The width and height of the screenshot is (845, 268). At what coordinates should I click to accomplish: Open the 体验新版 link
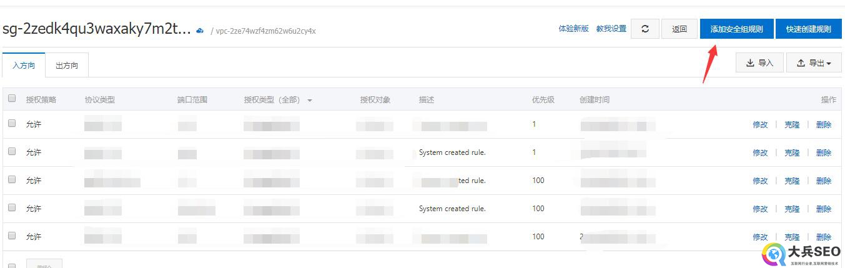click(x=573, y=29)
